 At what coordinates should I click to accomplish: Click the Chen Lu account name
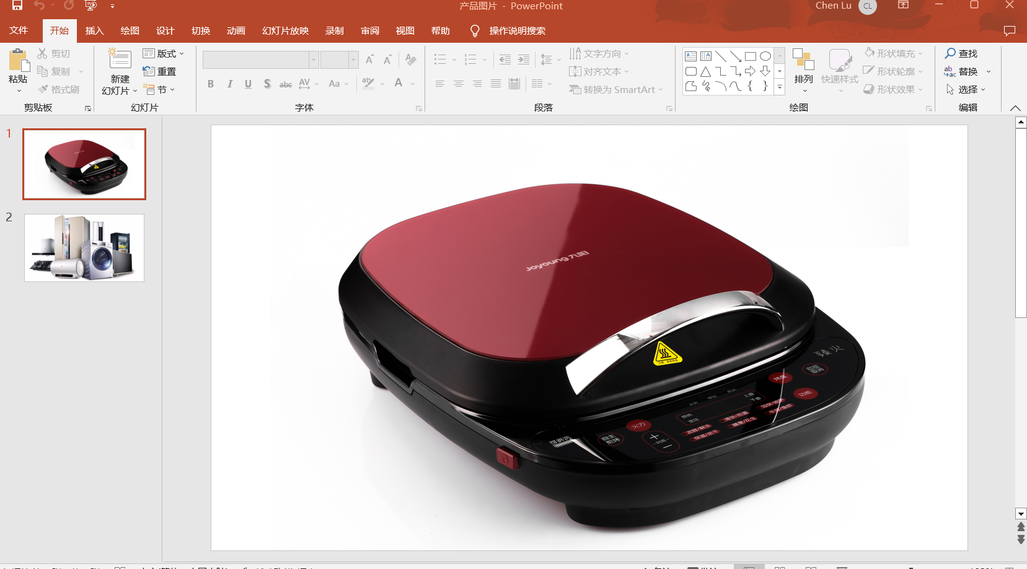point(833,6)
